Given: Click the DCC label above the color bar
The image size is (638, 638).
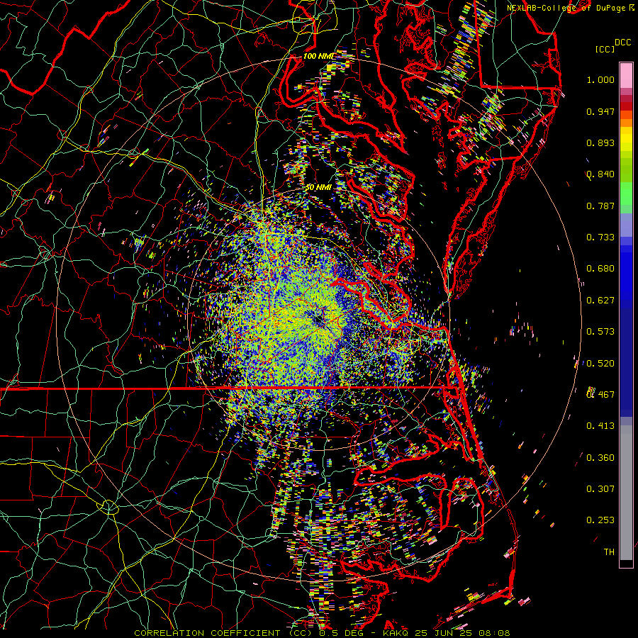Looking at the screenshot, I should [x=623, y=43].
